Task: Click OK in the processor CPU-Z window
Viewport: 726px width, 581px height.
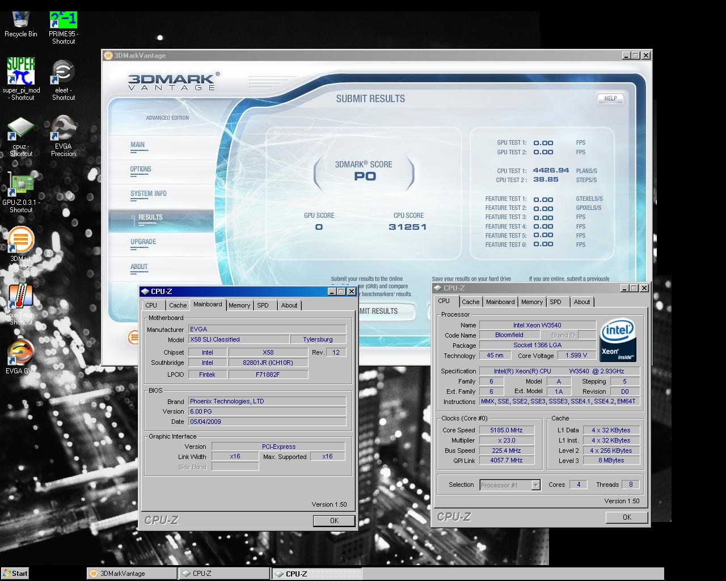Action: coord(627,517)
